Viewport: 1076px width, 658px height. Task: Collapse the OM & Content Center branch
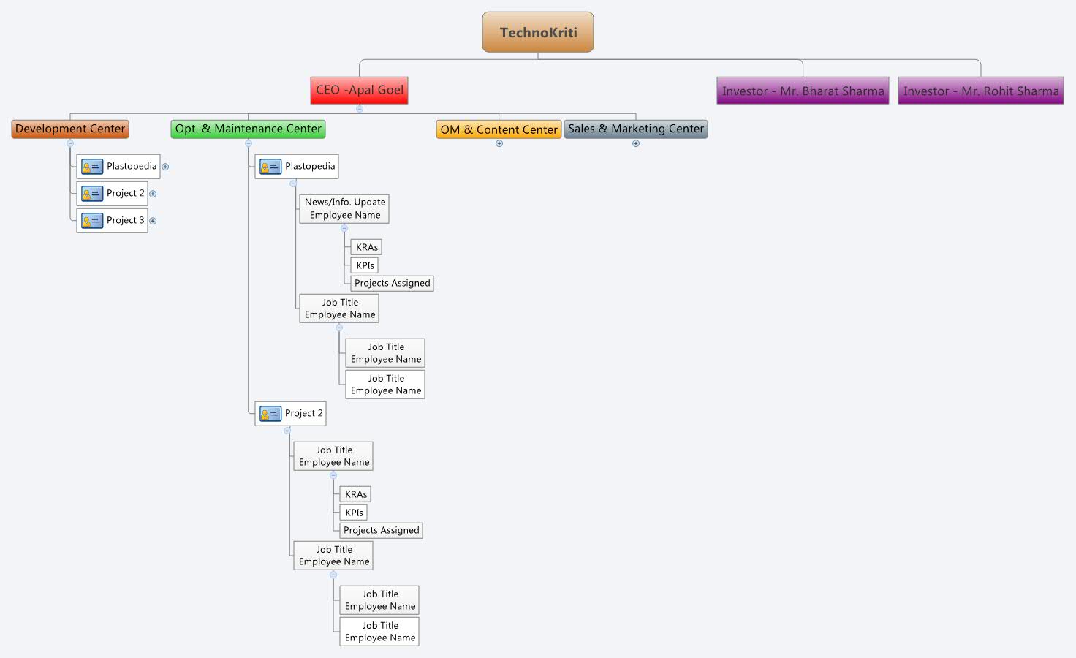499,143
